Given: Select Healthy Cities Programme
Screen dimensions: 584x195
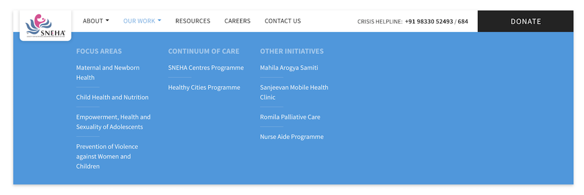Looking at the screenshot, I should (x=204, y=87).
